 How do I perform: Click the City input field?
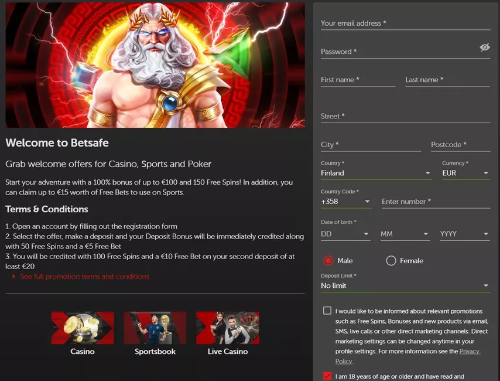pos(371,145)
